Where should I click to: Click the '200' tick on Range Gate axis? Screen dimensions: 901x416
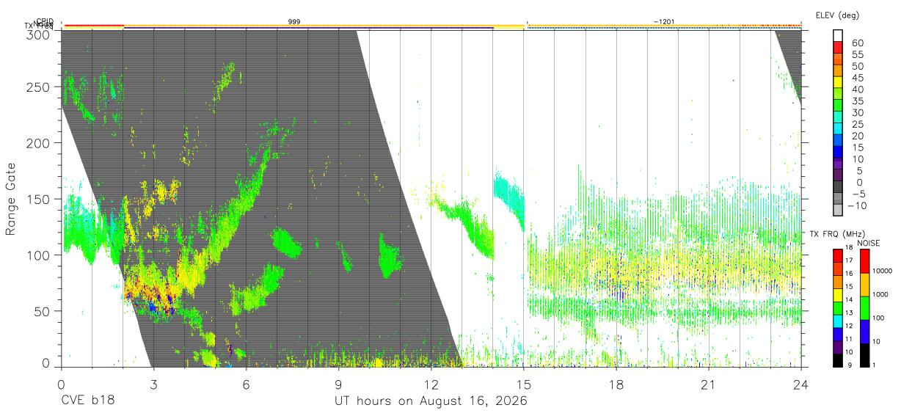[x=38, y=144]
